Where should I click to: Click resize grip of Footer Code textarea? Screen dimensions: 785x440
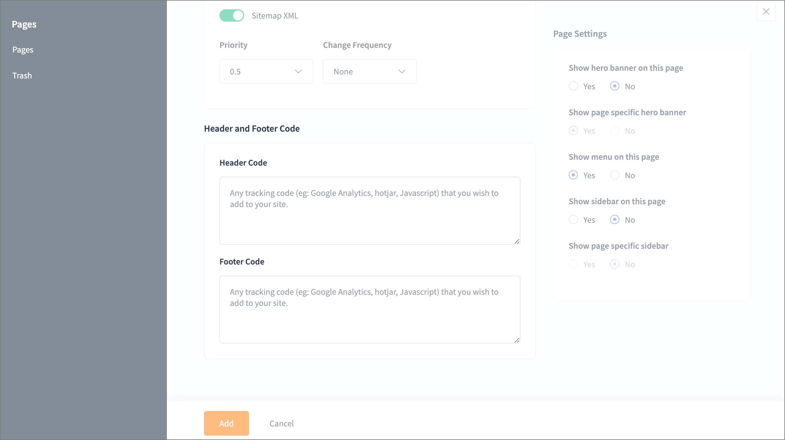pos(517,340)
